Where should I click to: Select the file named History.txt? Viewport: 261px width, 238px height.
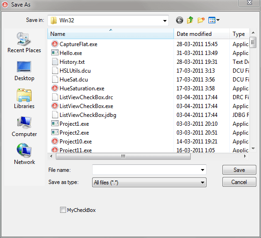click(x=72, y=62)
